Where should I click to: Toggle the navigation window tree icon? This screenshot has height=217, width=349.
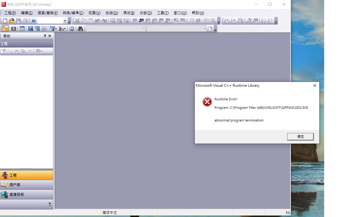pyautogui.click(x=5, y=29)
